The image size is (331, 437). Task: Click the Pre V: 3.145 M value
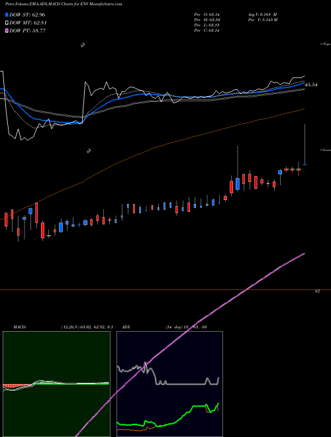[x=262, y=20]
